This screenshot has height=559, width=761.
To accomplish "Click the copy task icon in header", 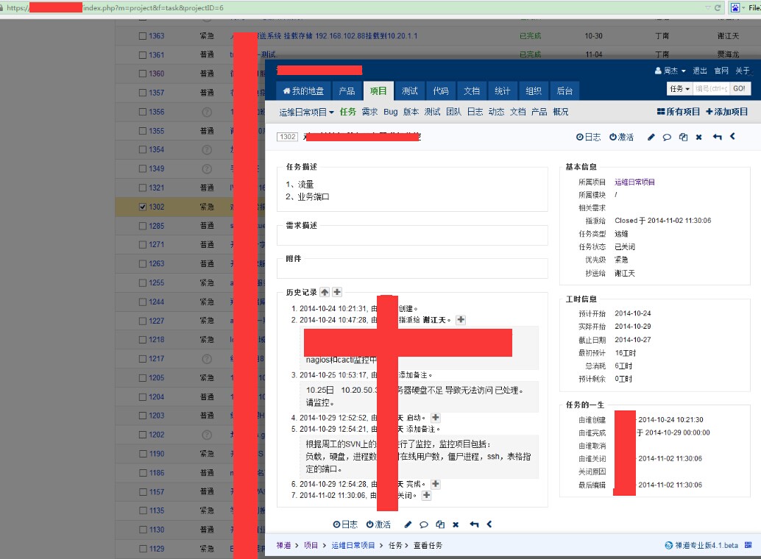I will [683, 138].
